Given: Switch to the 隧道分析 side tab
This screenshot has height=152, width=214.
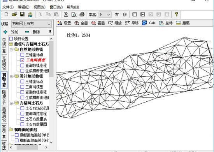Looking at the screenshot, I should [4, 97].
